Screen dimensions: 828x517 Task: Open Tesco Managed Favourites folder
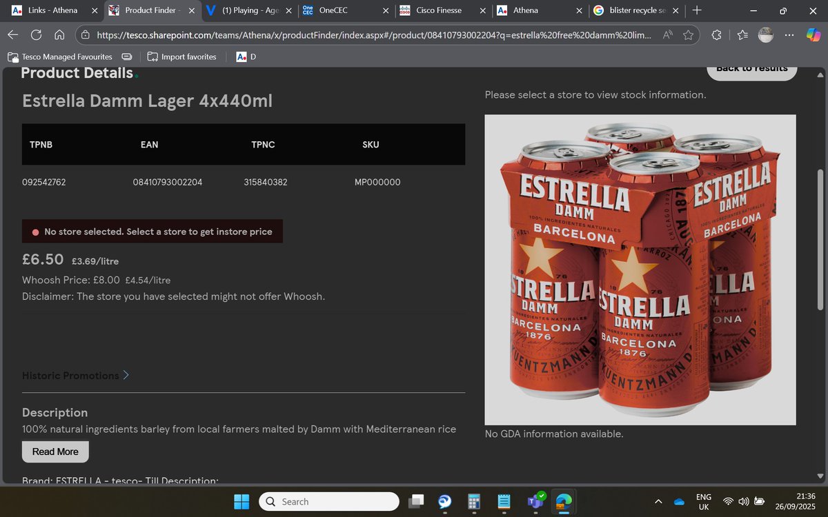pos(60,57)
